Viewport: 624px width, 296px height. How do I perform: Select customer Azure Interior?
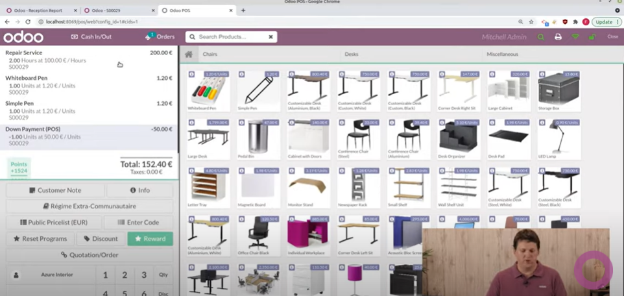click(x=51, y=275)
